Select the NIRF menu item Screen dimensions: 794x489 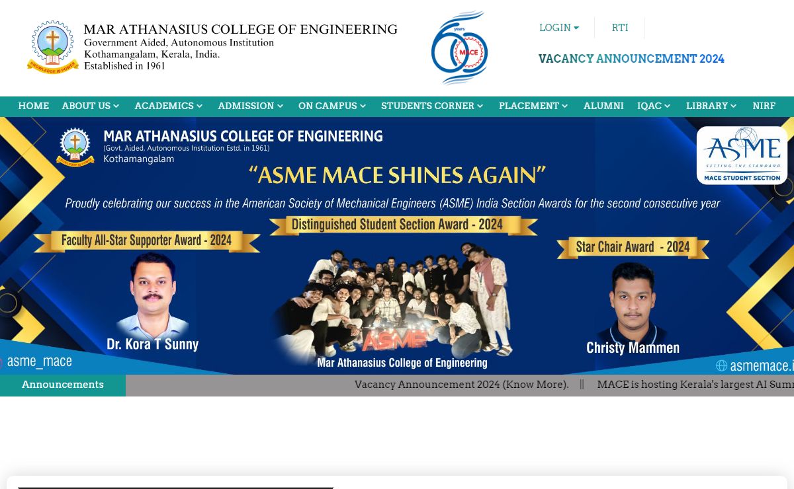coord(764,106)
